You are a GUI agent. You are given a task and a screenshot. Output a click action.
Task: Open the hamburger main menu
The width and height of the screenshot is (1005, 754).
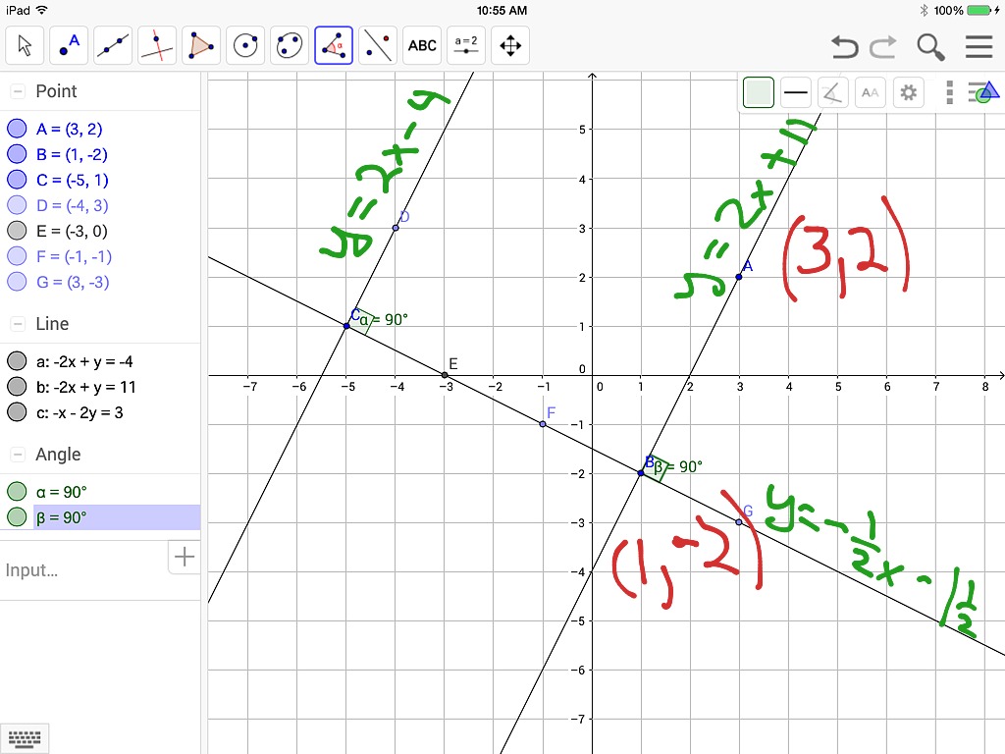click(979, 47)
